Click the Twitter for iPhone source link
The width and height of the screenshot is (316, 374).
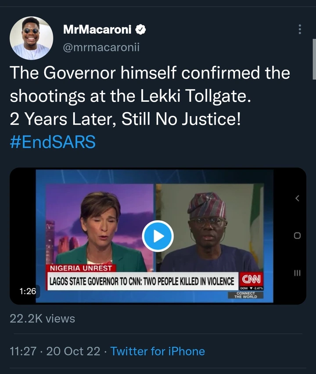(x=158, y=351)
